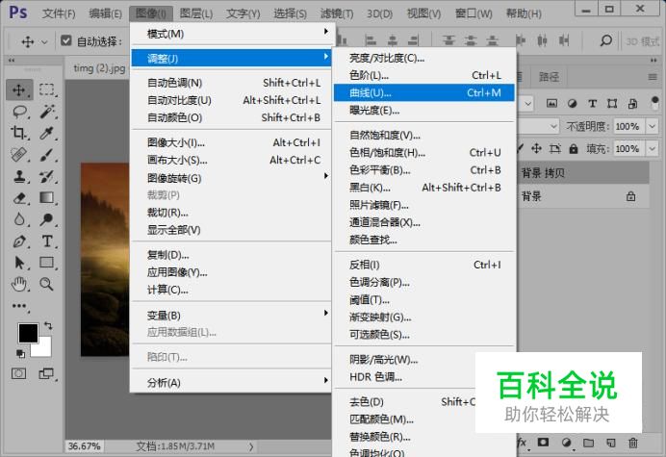Select the Brush tool
Image resolution: width=666 pixels, height=457 pixels.
[x=47, y=155]
